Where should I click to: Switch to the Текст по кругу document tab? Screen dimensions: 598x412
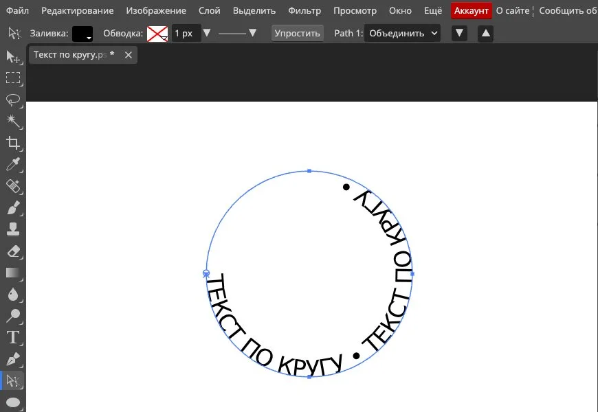(74, 55)
